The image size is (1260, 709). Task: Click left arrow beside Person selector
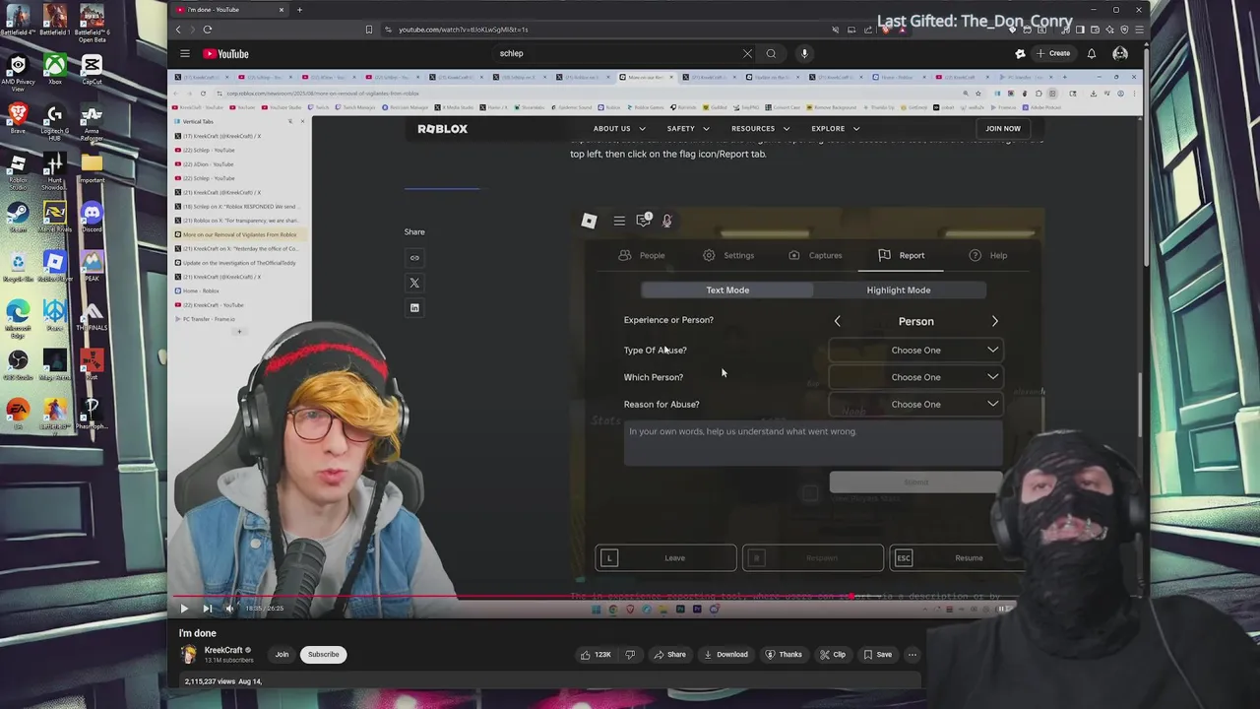(838, 321)
